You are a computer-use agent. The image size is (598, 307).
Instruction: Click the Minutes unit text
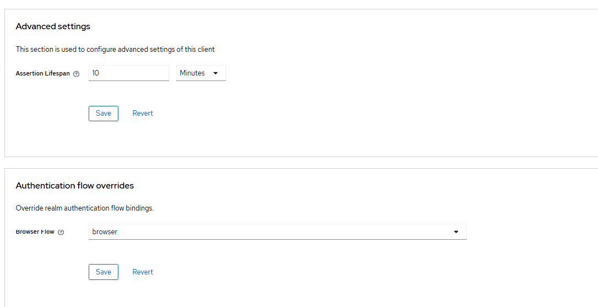[192, 73]
